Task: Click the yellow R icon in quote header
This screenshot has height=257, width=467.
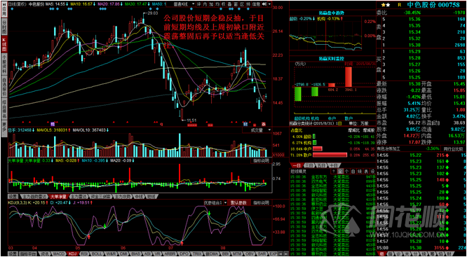Action: 400,5
